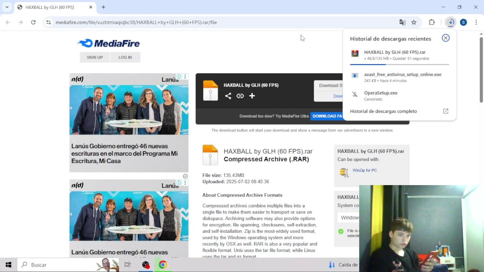Close the HAXBALL by GLH browser tab
This screenshot has height=272, width=484.
tap(91, 7)
